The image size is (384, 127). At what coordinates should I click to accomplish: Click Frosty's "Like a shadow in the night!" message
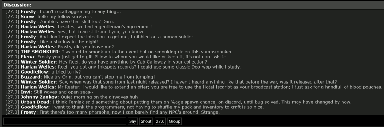(x=69, y=42)
